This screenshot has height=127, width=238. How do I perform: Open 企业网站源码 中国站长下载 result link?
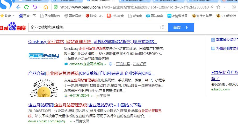[x=85, y=105]
